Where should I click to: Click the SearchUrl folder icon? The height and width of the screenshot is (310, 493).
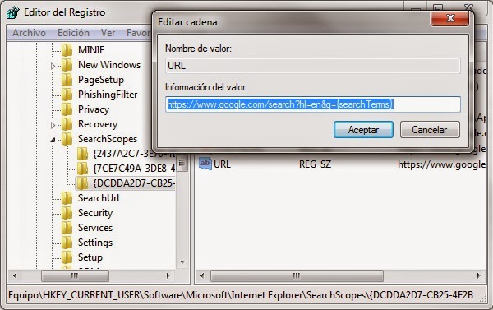pos(67,198)
